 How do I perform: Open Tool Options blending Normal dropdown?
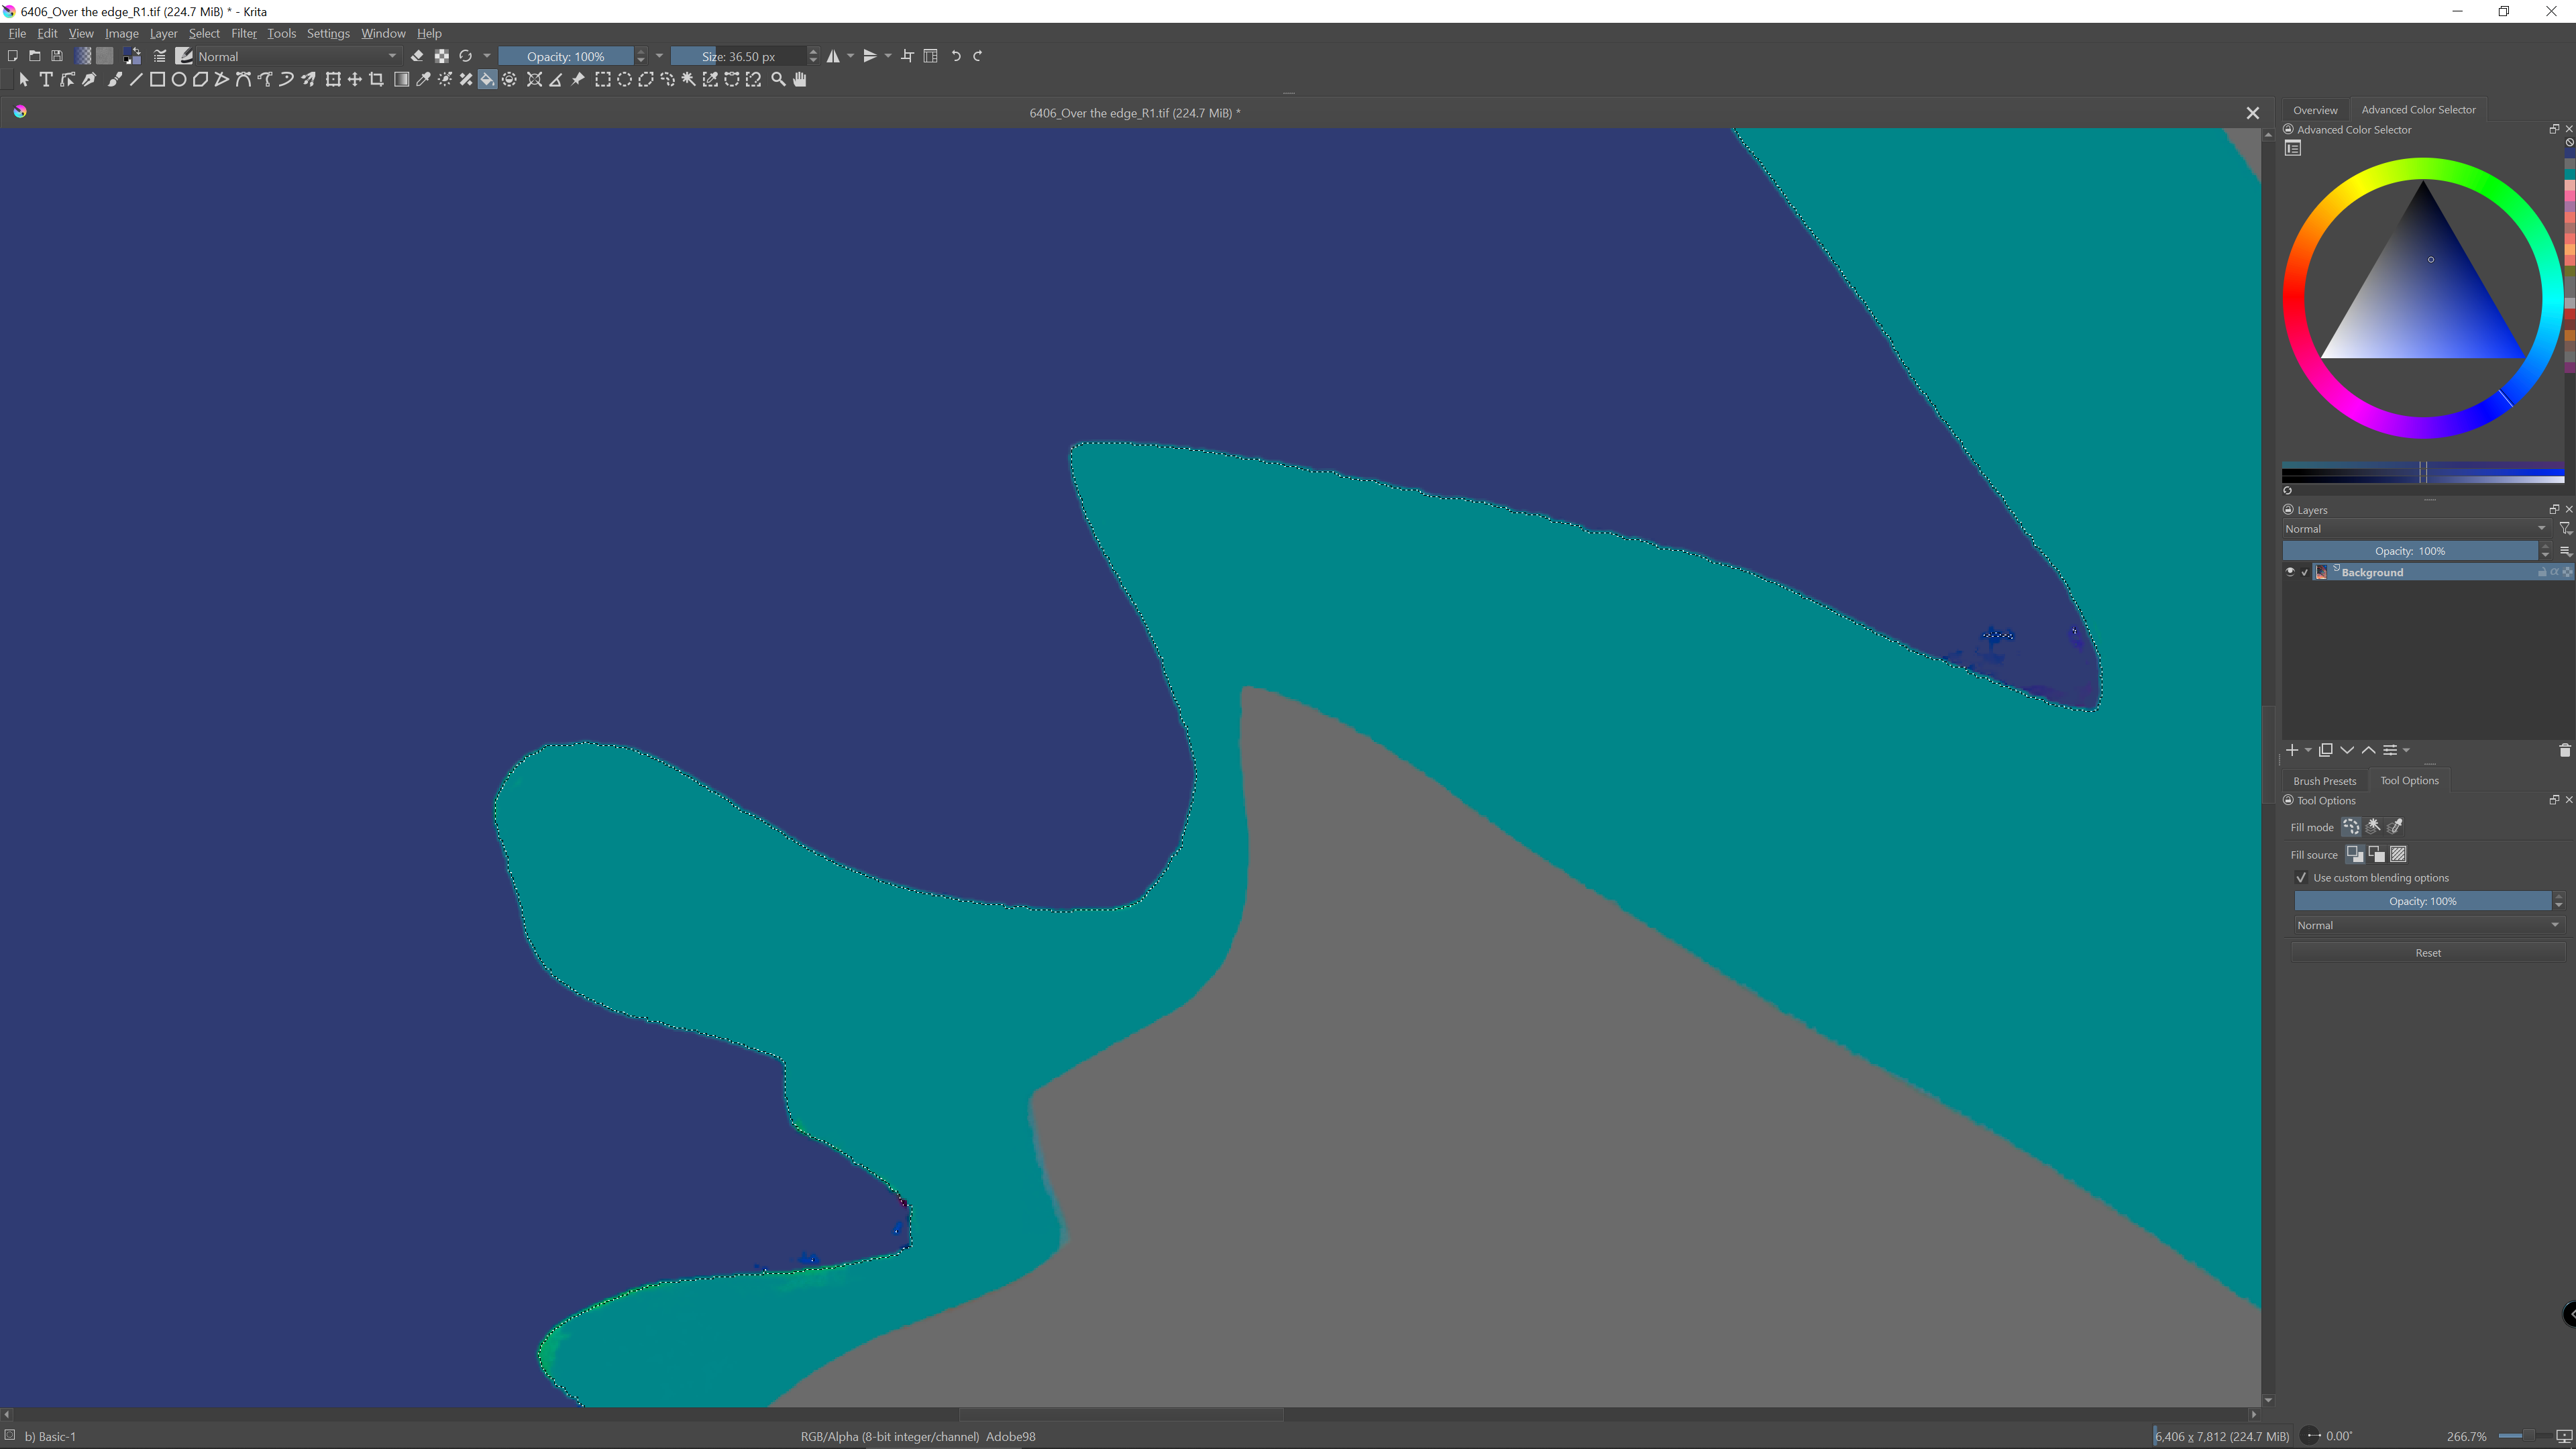tap(2427, 925)
